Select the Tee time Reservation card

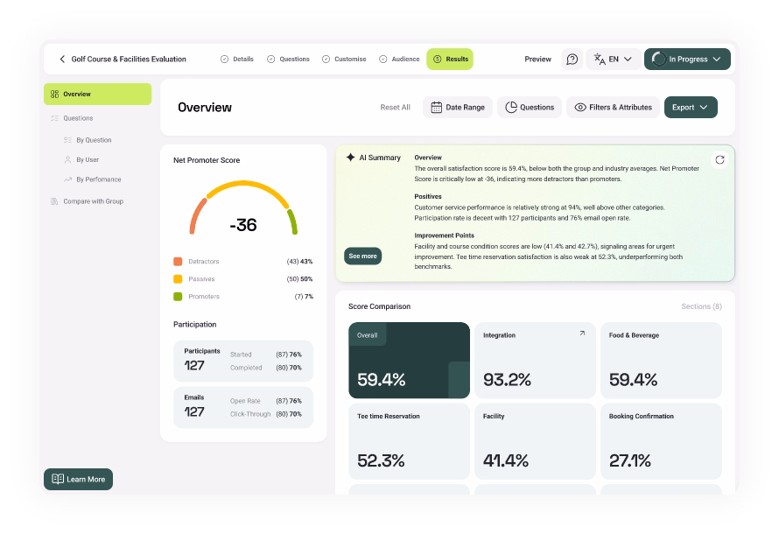pyautogui.click(x=409, y=441)
